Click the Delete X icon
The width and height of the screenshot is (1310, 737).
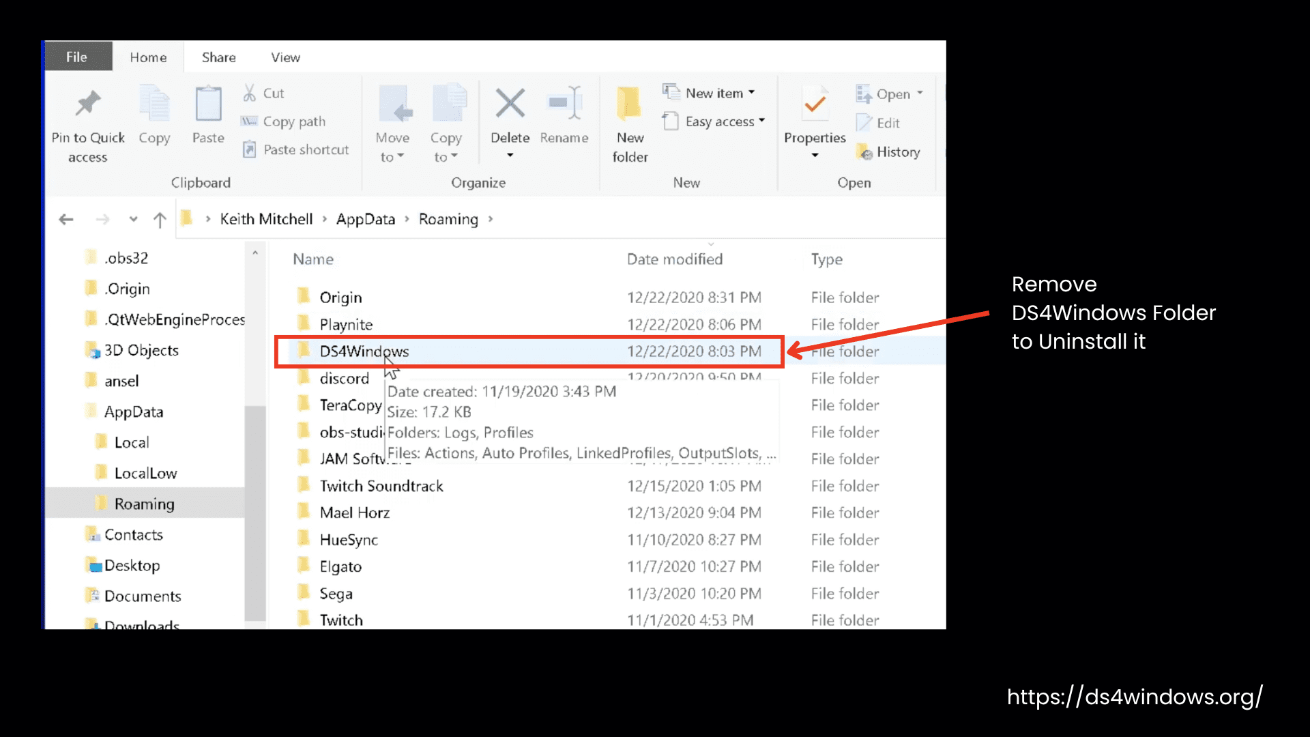510,103
